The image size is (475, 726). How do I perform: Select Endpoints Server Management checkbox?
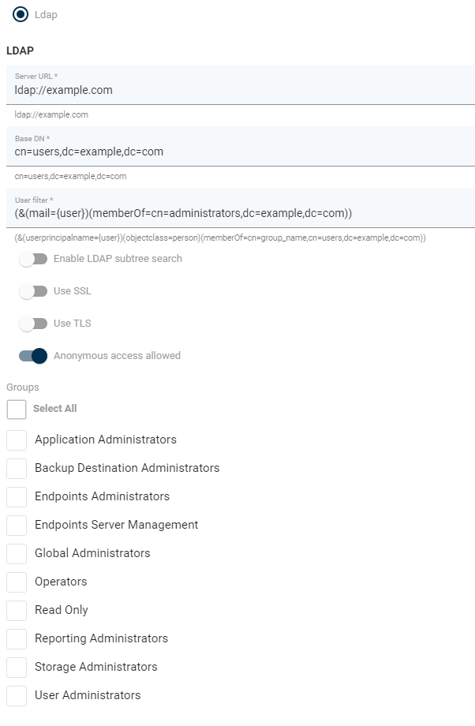click(17, 525)
